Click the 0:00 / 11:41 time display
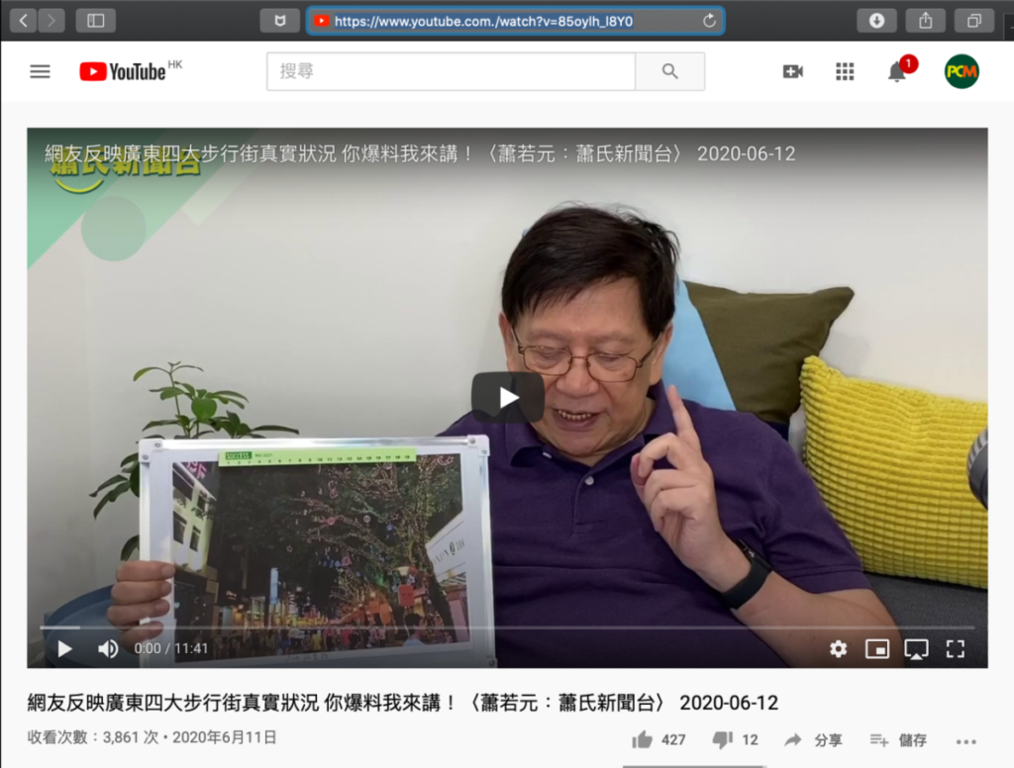This screenshot has height=768, width=1014. (171, 648)
